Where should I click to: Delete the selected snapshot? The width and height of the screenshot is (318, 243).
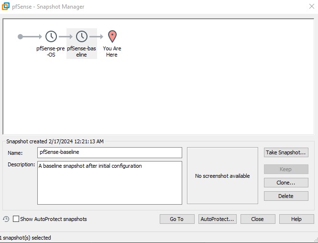pyautogui.click(x=286, y=196)
